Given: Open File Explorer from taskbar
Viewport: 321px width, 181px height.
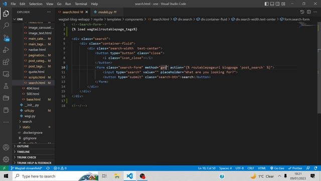Looking at the screenshot, I should [117, 176].
